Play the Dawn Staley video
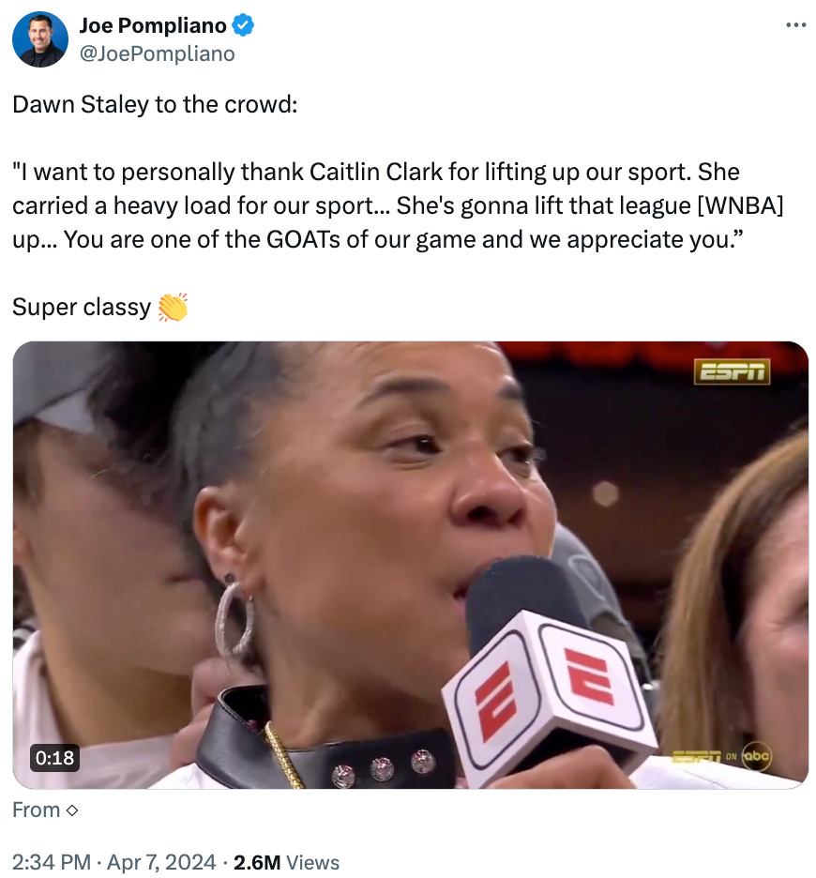816x878 pixels. 411,565
